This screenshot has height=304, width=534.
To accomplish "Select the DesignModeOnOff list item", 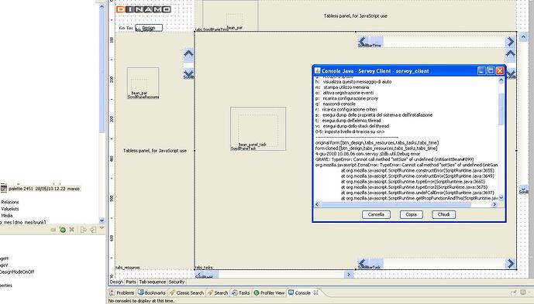I will pyautogui.click(x=17, y=272).
